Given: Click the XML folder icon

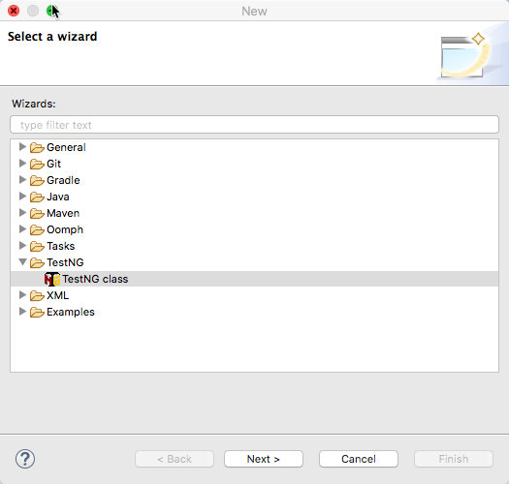Looking at the screenshot, I should 37,296.
